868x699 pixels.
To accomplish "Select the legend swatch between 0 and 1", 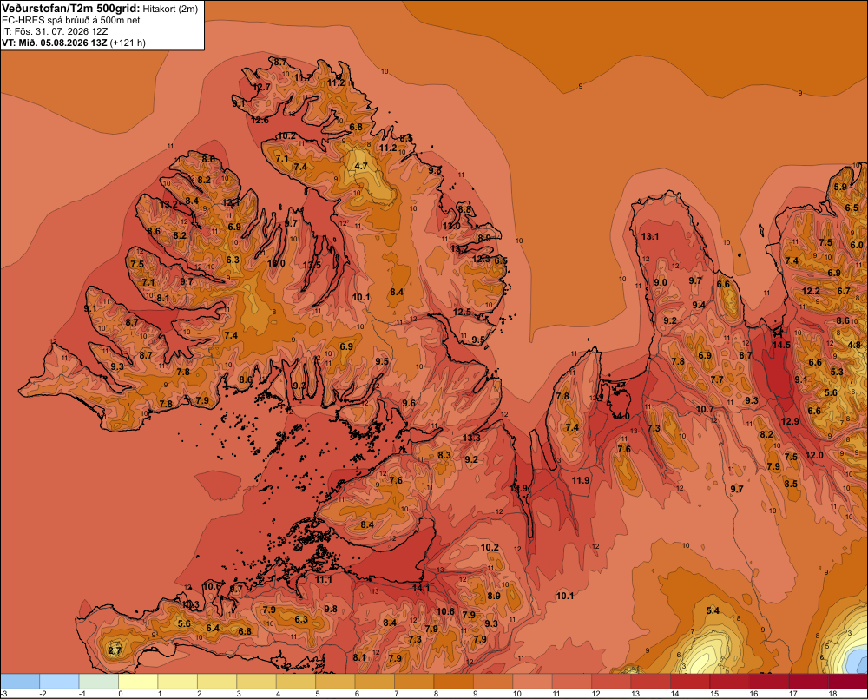I will tap(138, 682).
